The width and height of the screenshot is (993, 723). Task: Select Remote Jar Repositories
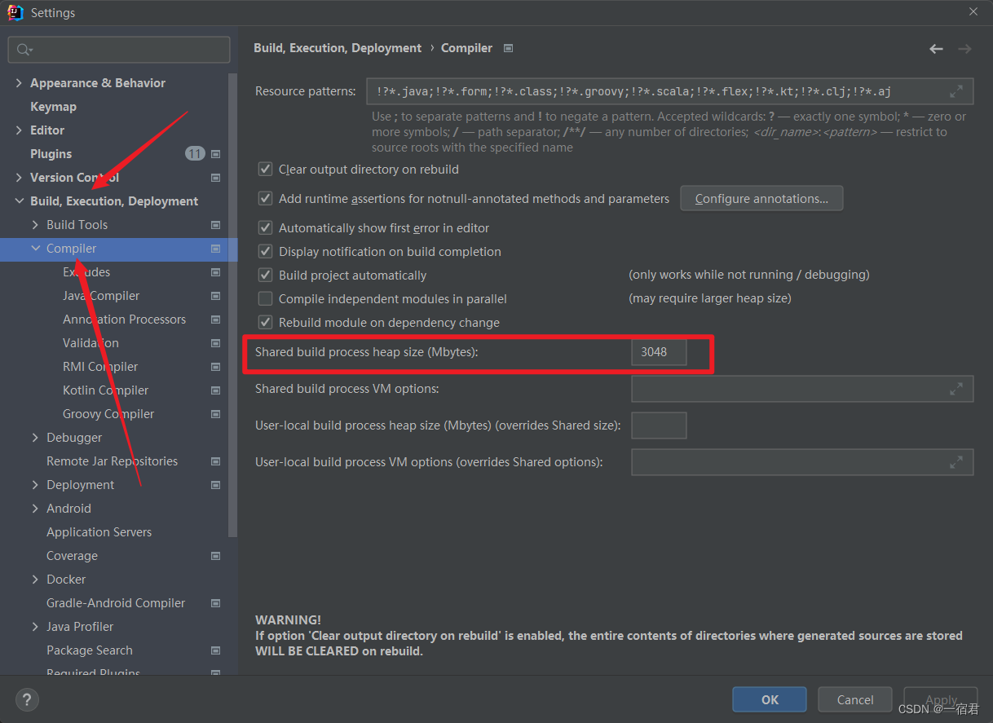[112, 461]
